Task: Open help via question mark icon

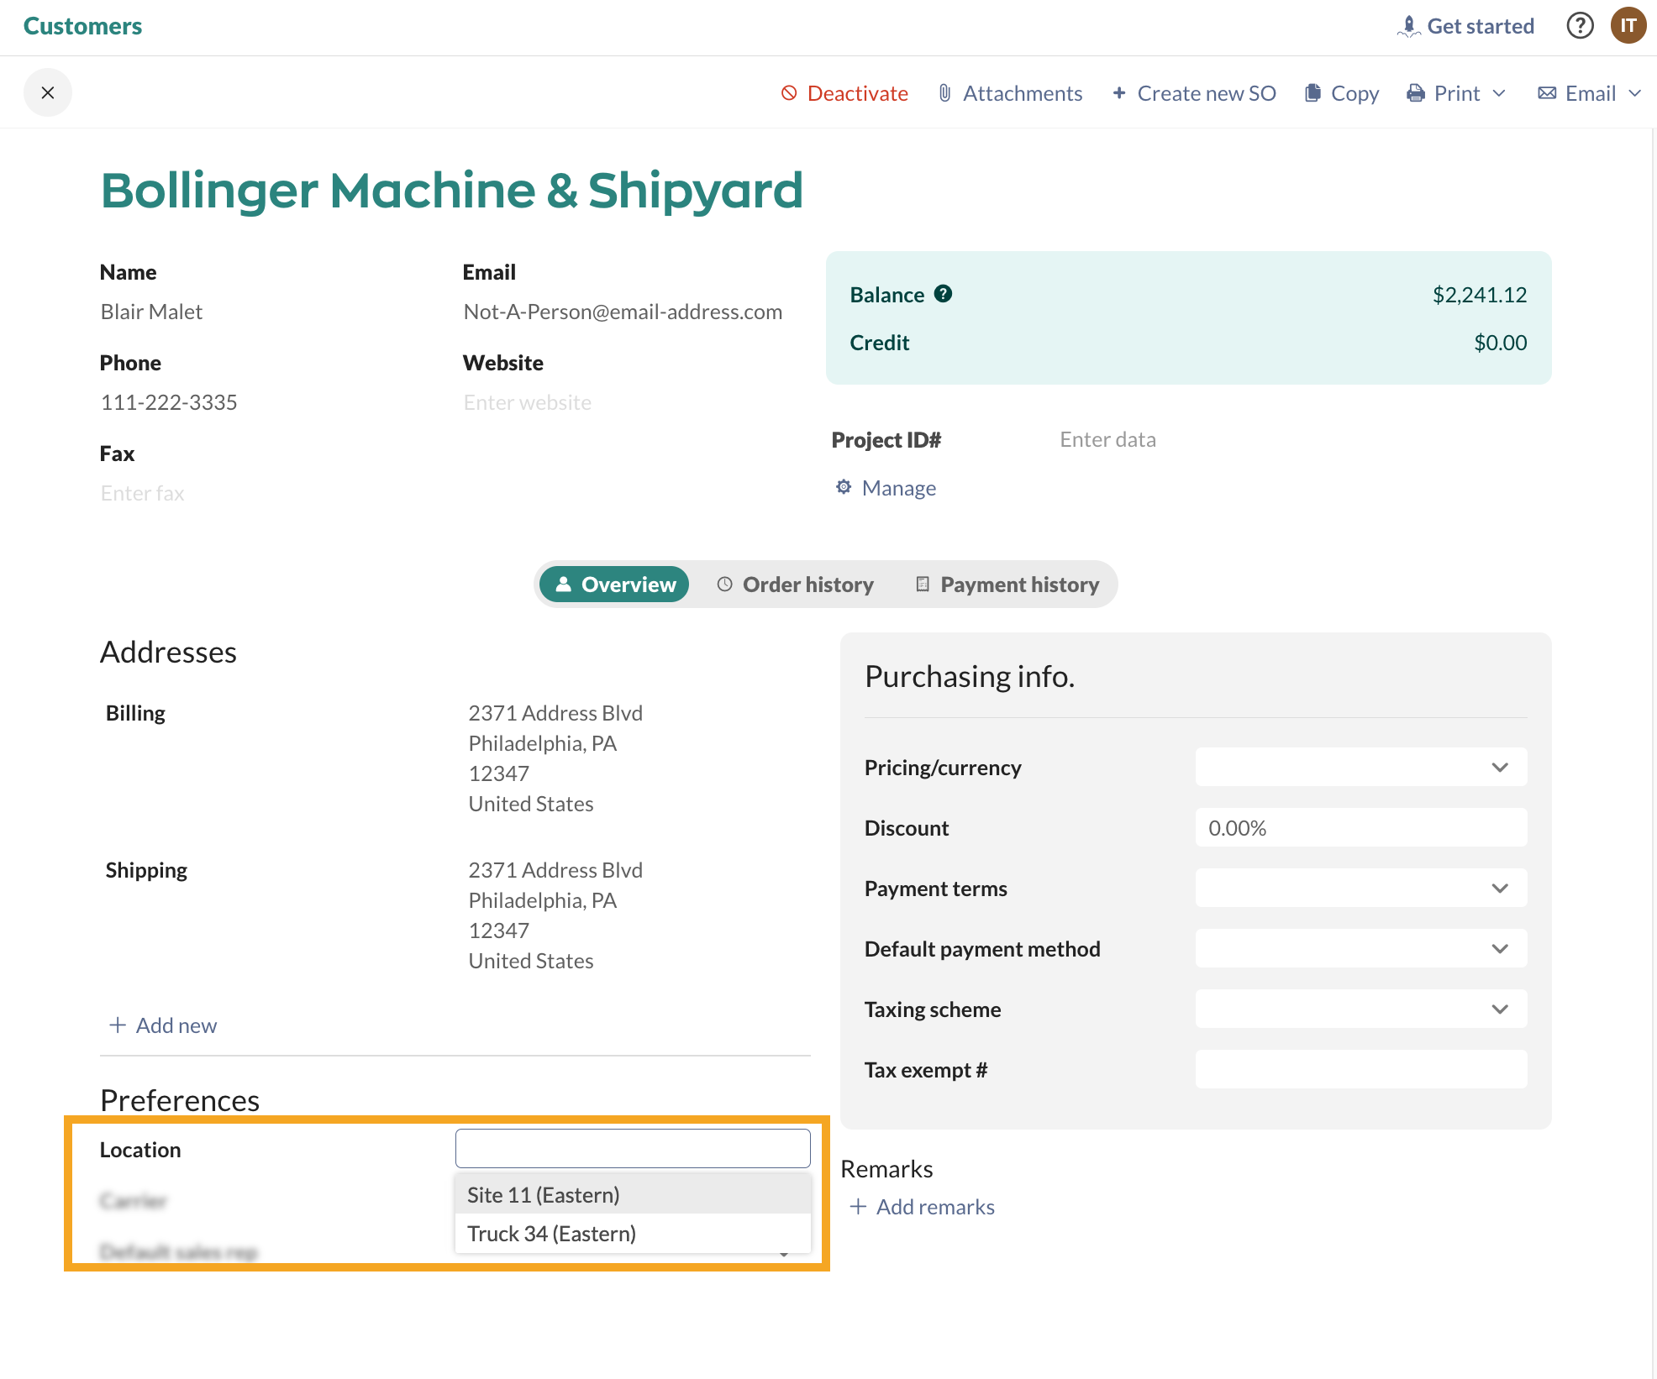Action: (x=1580, y=26)
